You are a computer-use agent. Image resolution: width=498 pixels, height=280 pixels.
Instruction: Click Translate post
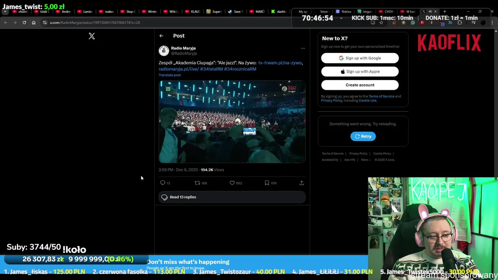click(x=170, y=75)
